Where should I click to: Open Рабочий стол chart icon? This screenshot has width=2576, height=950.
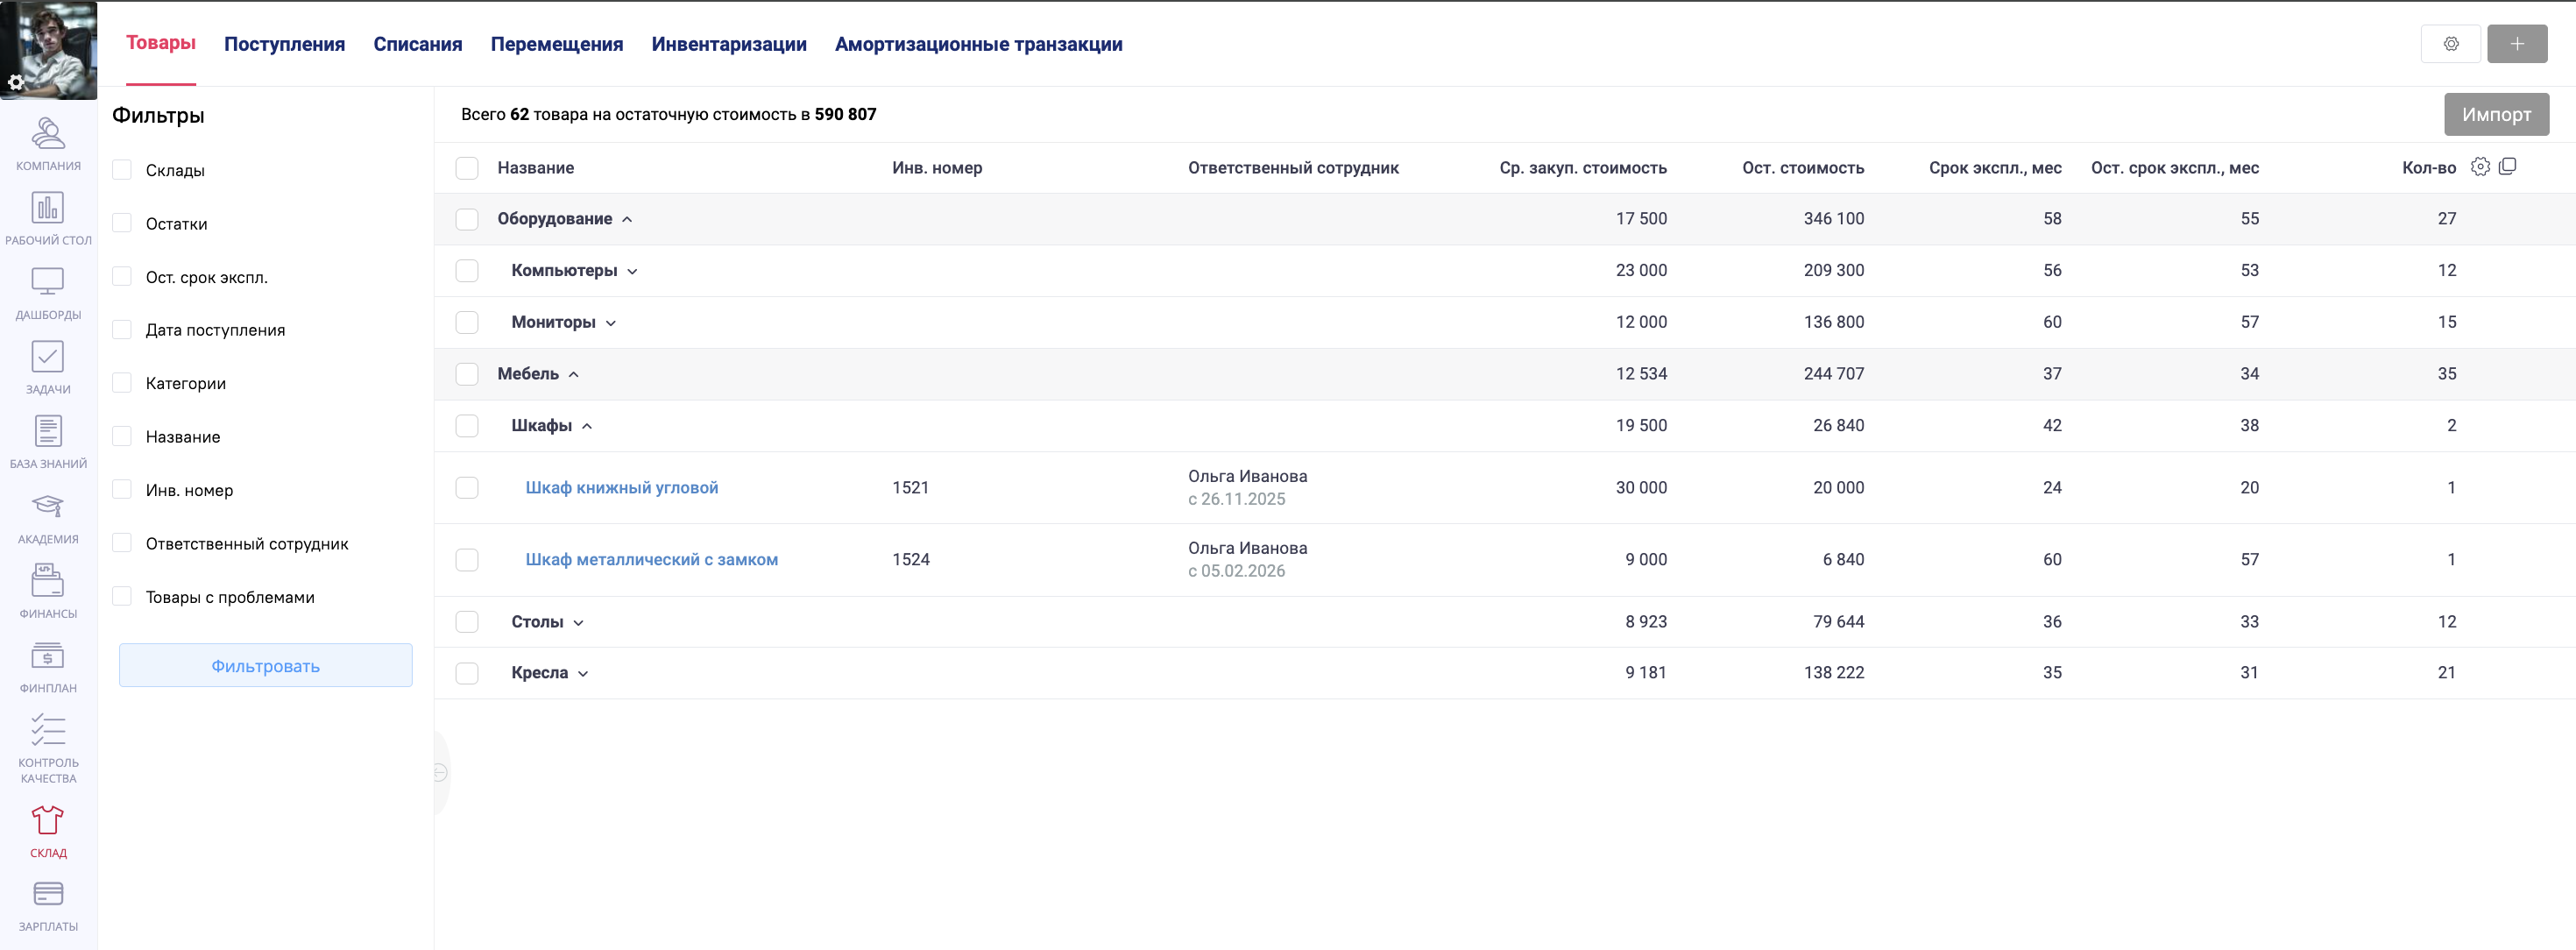(48, 208)
